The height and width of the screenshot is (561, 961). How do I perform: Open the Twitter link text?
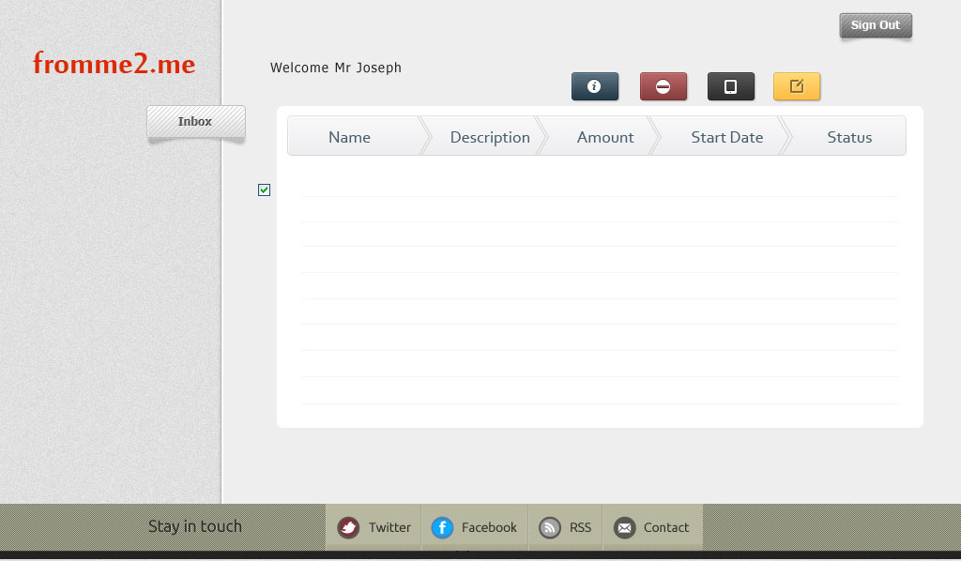389,527
